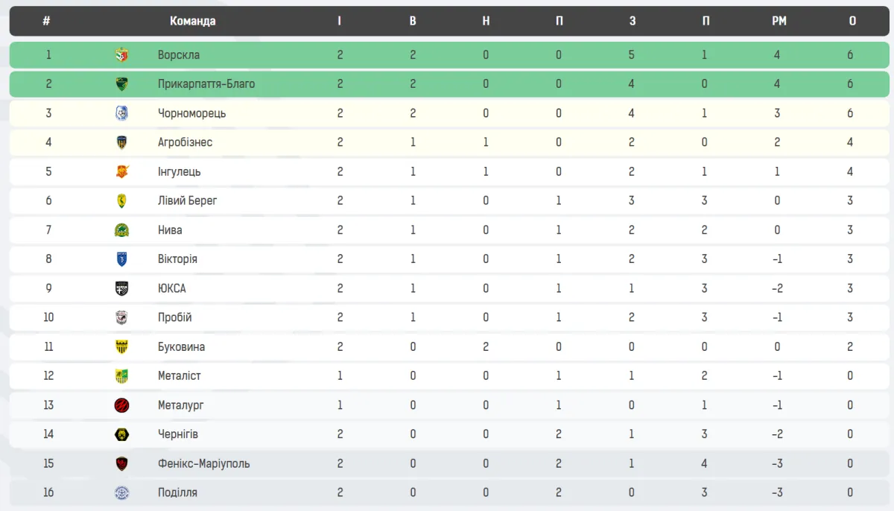Open the Інгулець team logo
The width and height of the screenshot is (894, 511).
(121, 171)
